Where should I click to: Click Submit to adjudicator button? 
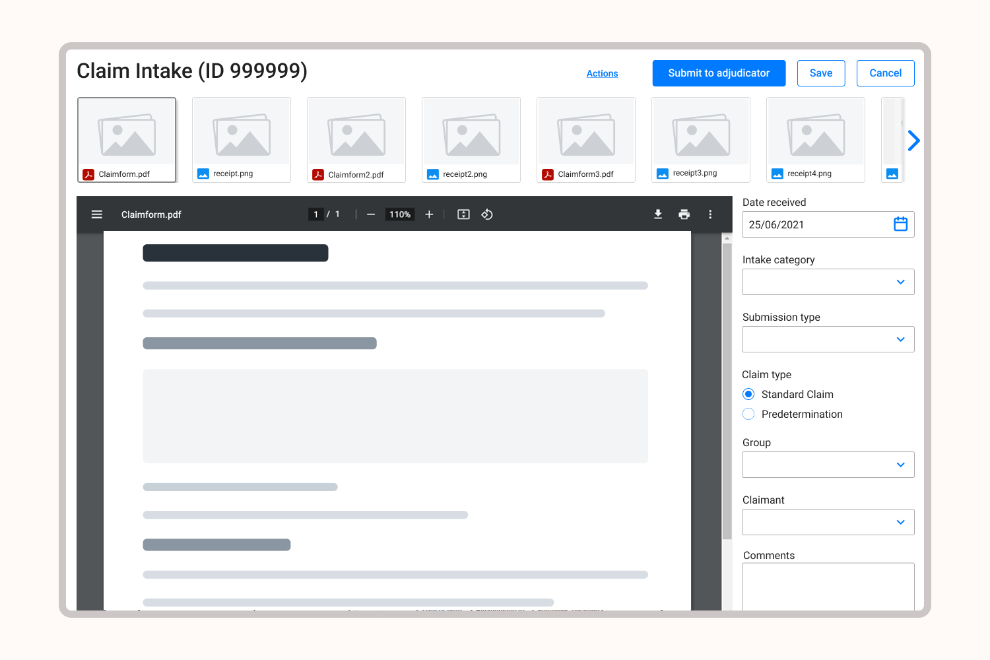[x=719, y=73]
